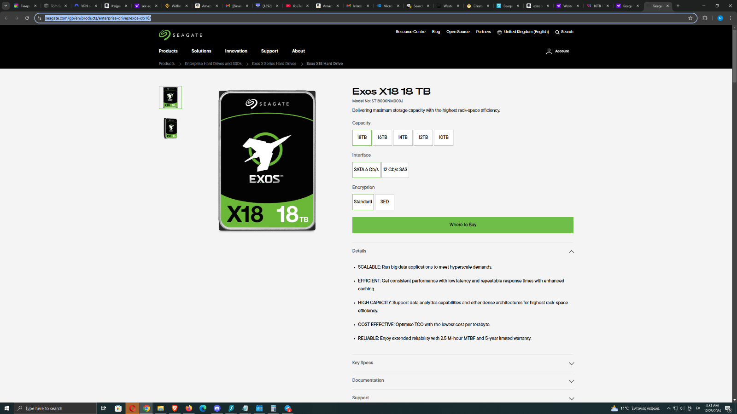Open the About navigation menu

[x=298, y=51]
